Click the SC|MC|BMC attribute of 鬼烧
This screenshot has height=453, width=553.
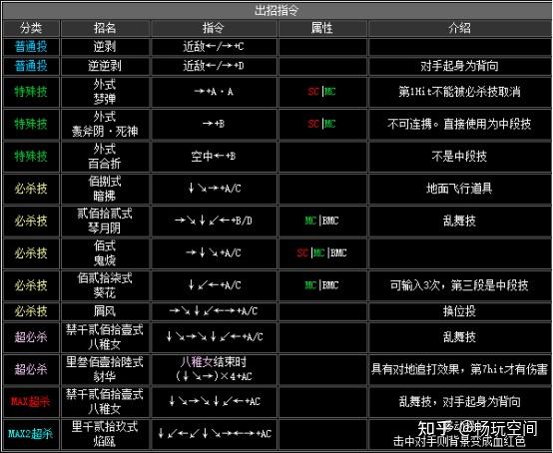click(321, 252)
